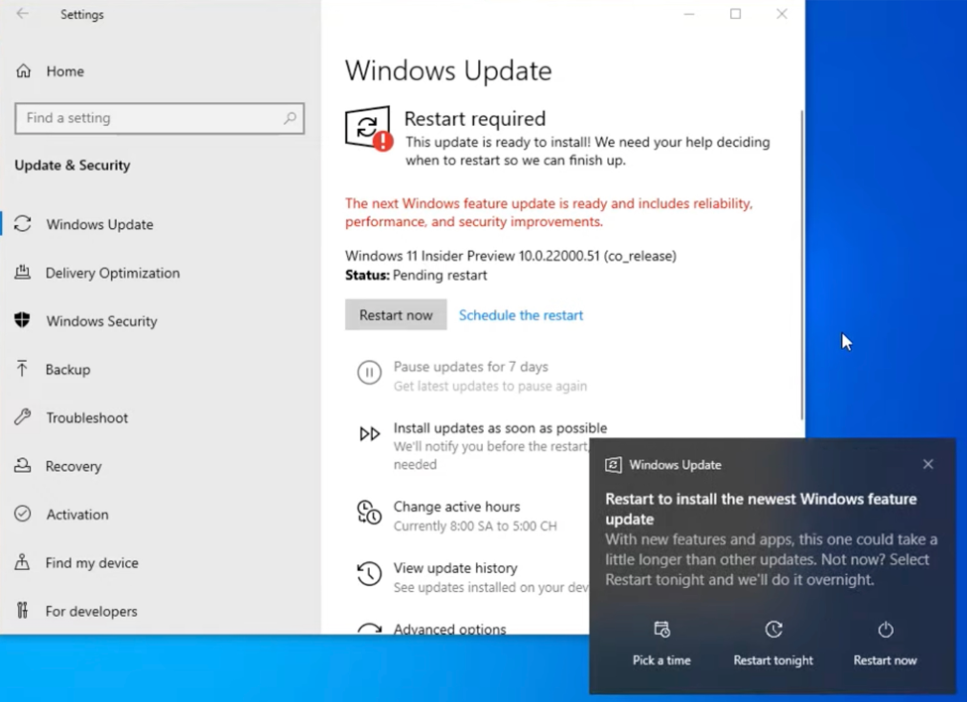Dismiss the Windows Update notification toast
This screenshot has width=969, height=702.
(x=927, y=464)
